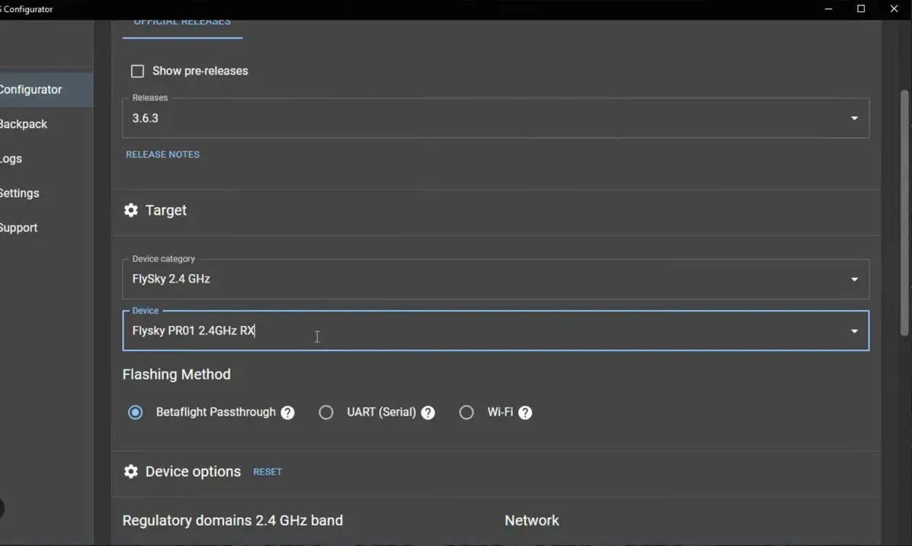Open help for UART (Serial) method
This screenshot has width=912, height=546.
click(427, 412)
